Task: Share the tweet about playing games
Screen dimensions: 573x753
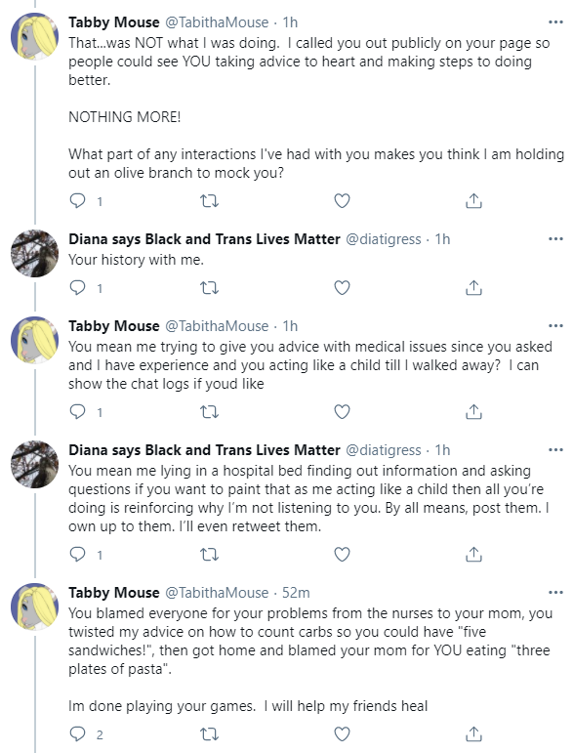Action: click(x=473, y=733)
